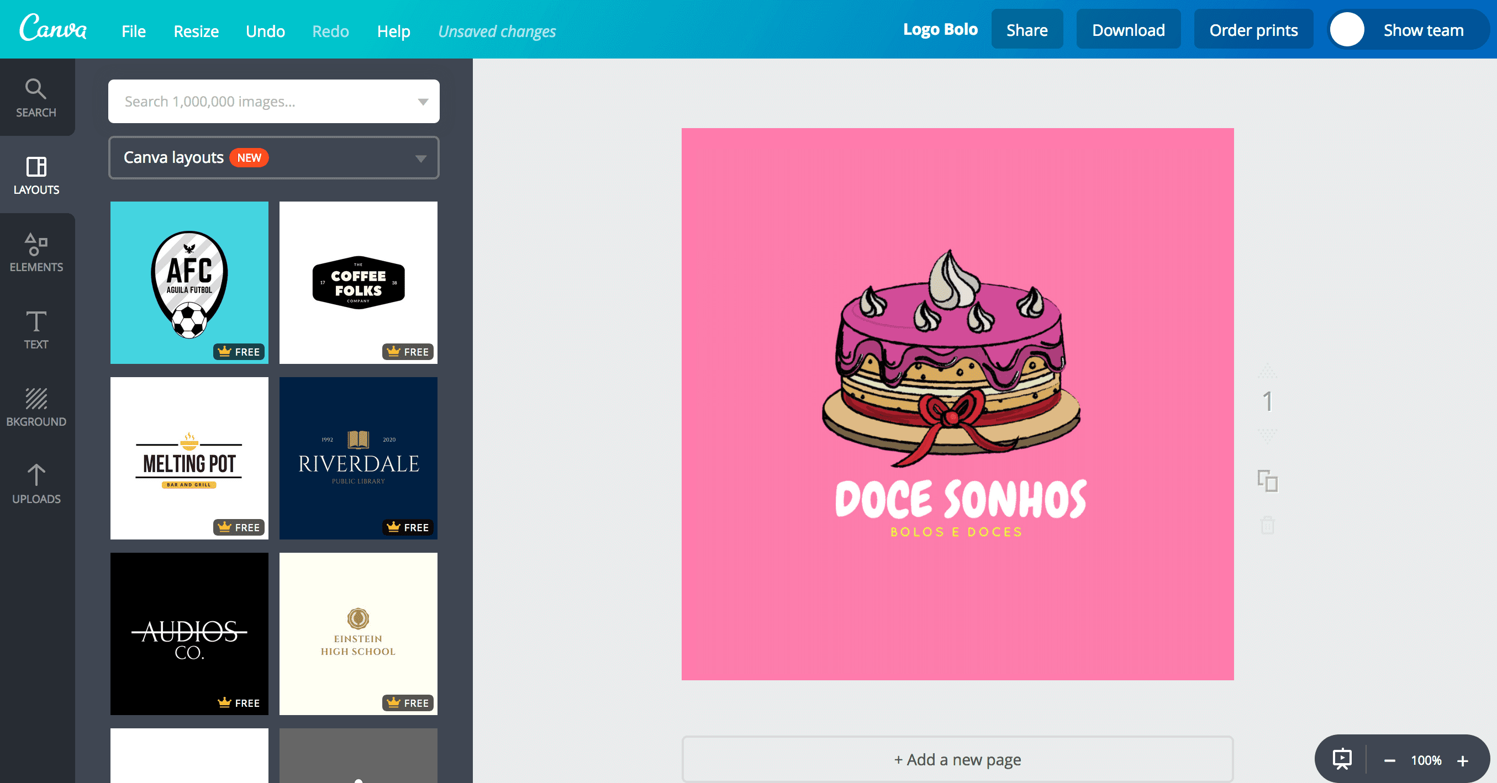
Task: Click Redo in the top bar
Action: point(330,31)
